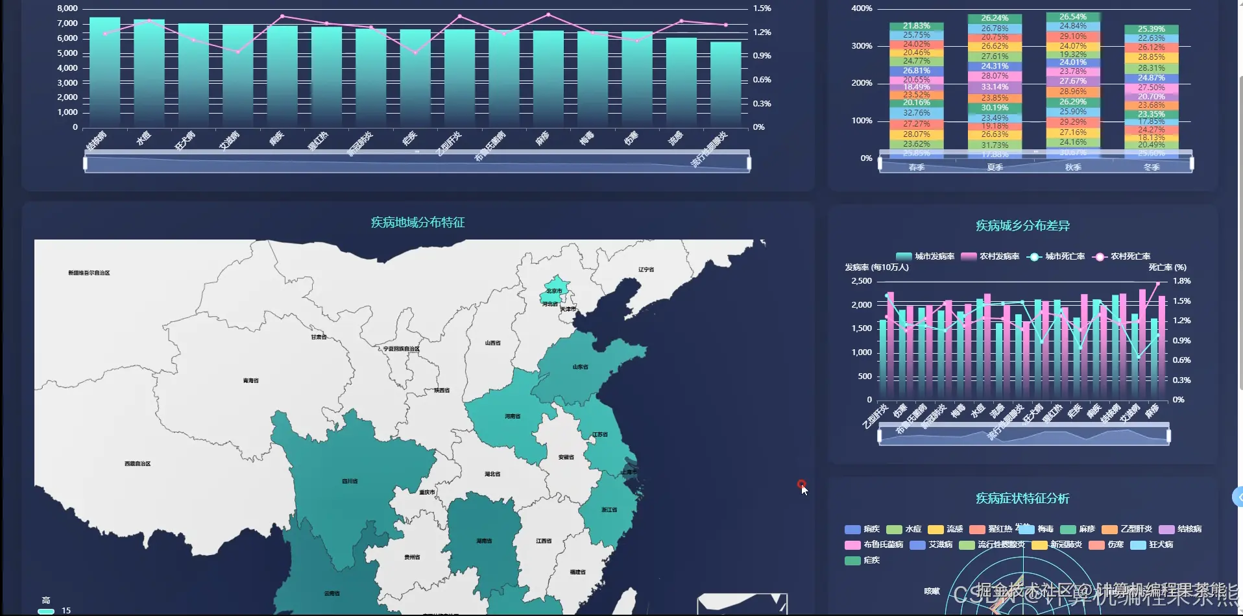
Task: Toggle 艾滋病 in the symptom chart legend
Action: pos(931,545)
